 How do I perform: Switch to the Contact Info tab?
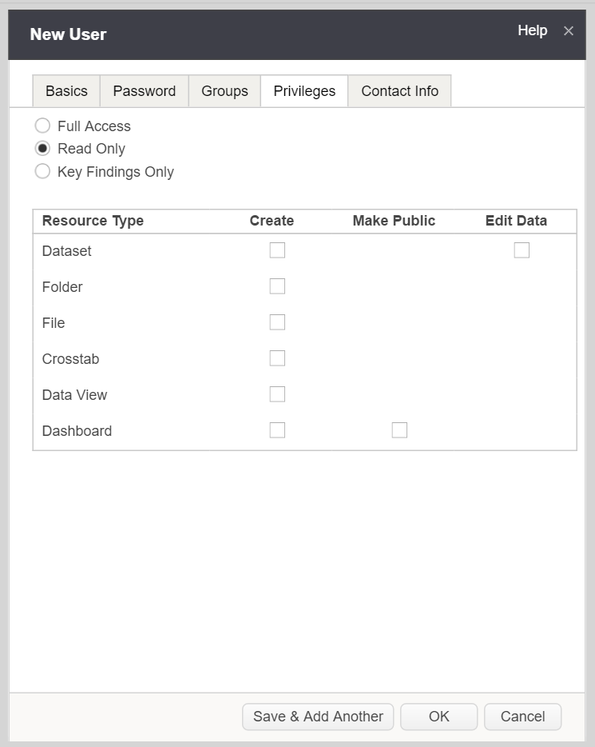[399, 90]
